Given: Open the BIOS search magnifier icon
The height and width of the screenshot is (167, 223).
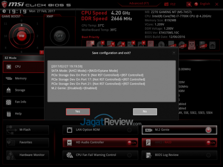Looking at the screenshot, I should (x=189, y=4).
